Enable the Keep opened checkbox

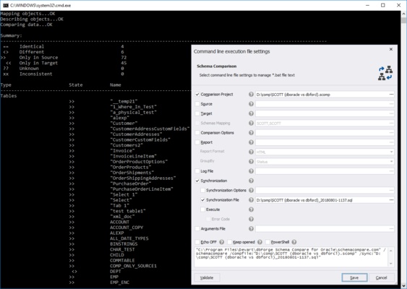[x=229, y=242]
